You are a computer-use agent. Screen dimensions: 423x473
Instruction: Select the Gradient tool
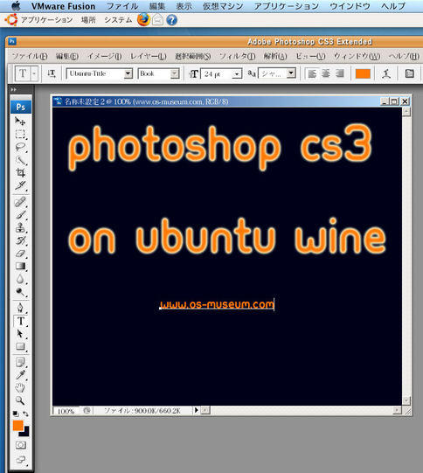(x=20, y=266)
